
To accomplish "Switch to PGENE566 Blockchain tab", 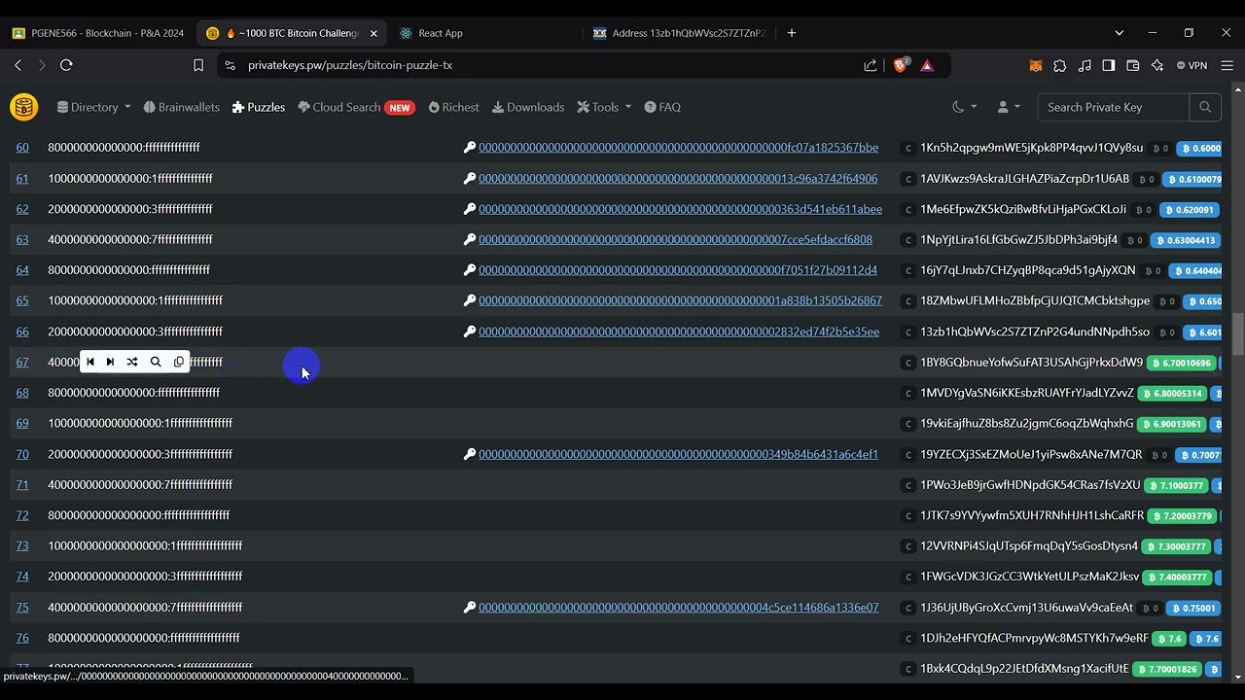I will pos(97,33).
